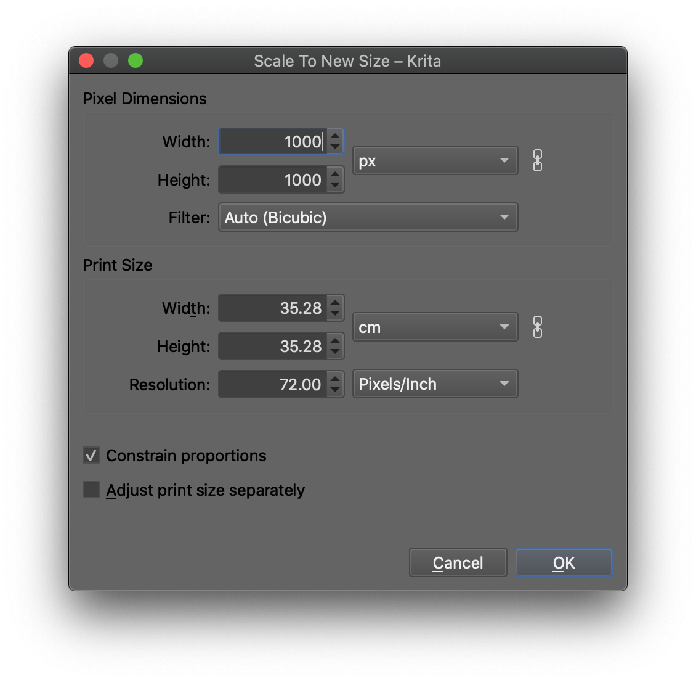Enable Adjust print size separately
This screenshot has height=682, width=696.
point(91,490)
